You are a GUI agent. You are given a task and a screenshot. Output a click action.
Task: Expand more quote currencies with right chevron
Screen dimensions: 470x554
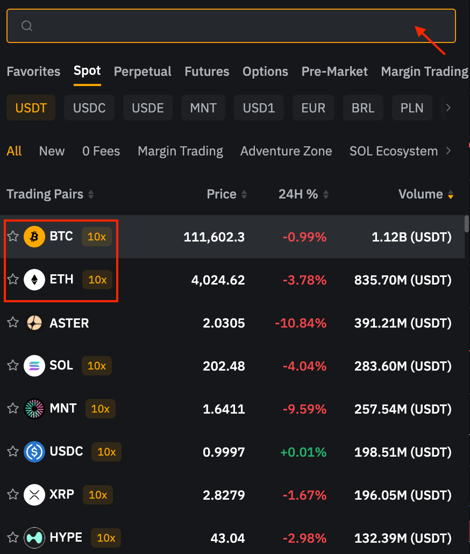(x=450, y=108)
